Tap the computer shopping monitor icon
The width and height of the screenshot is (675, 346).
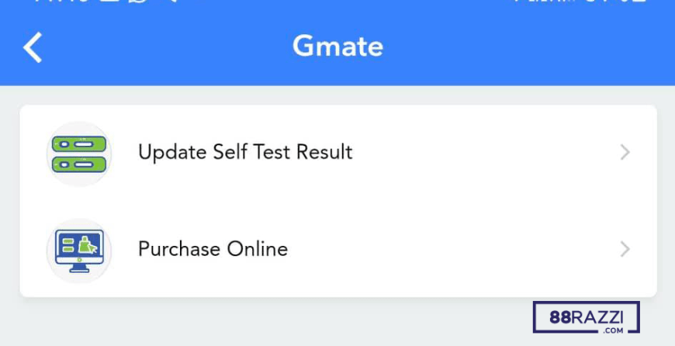coord(79,251)
